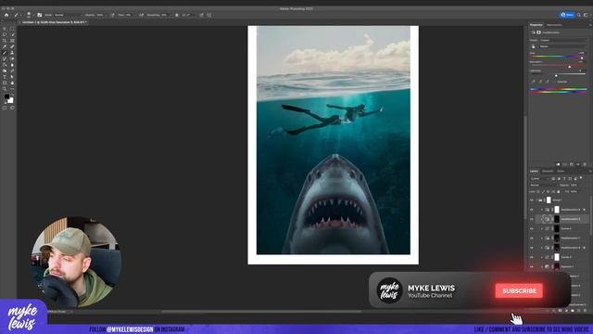Screen dimensions: 593x334
Task: Open symmetry paint options butterfly icon
Action: tap(209, 15)
